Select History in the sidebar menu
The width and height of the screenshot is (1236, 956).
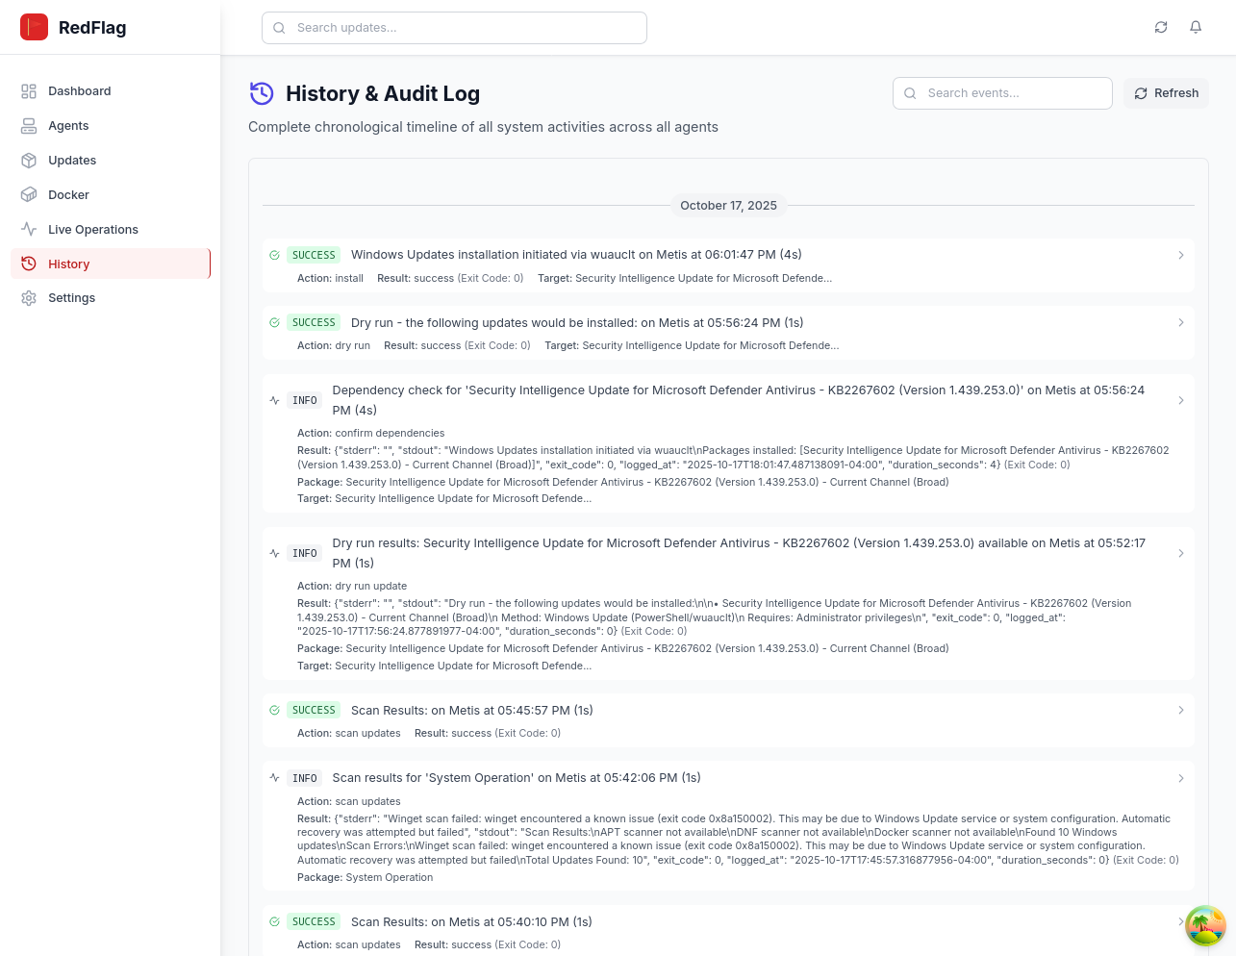click(68, 264)
